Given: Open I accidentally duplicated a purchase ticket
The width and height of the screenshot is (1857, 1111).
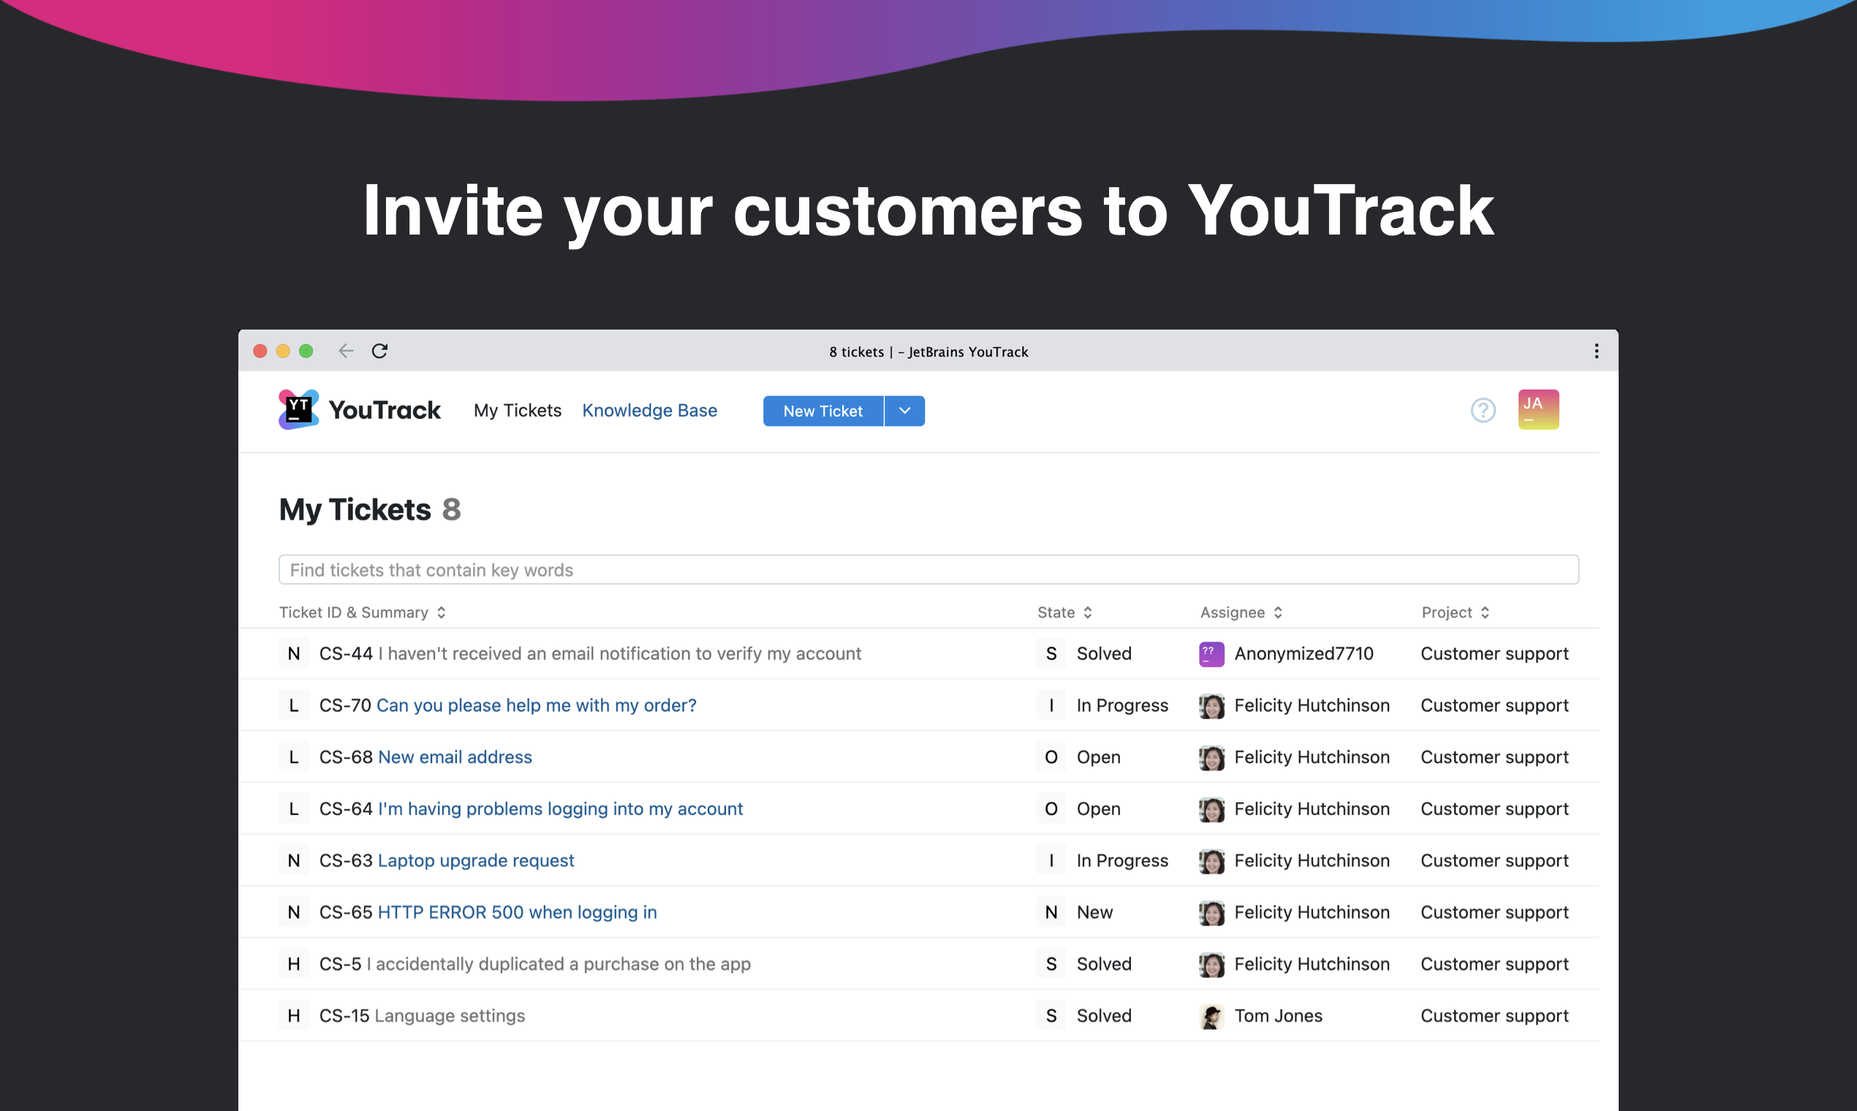Looking at the screenshot, I should click(558, 963).
